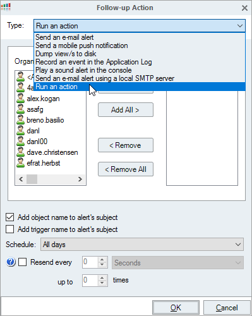This screenshot has width=252, height=316.
Task: Click user icon next to efrat.herbst
Action: coord(20,162)
